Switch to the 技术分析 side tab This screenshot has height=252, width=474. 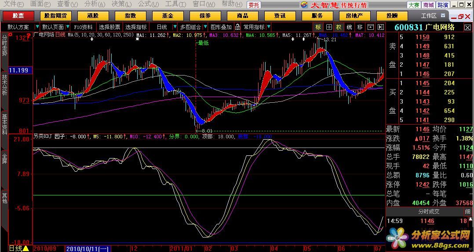click(x=4, y=85)
